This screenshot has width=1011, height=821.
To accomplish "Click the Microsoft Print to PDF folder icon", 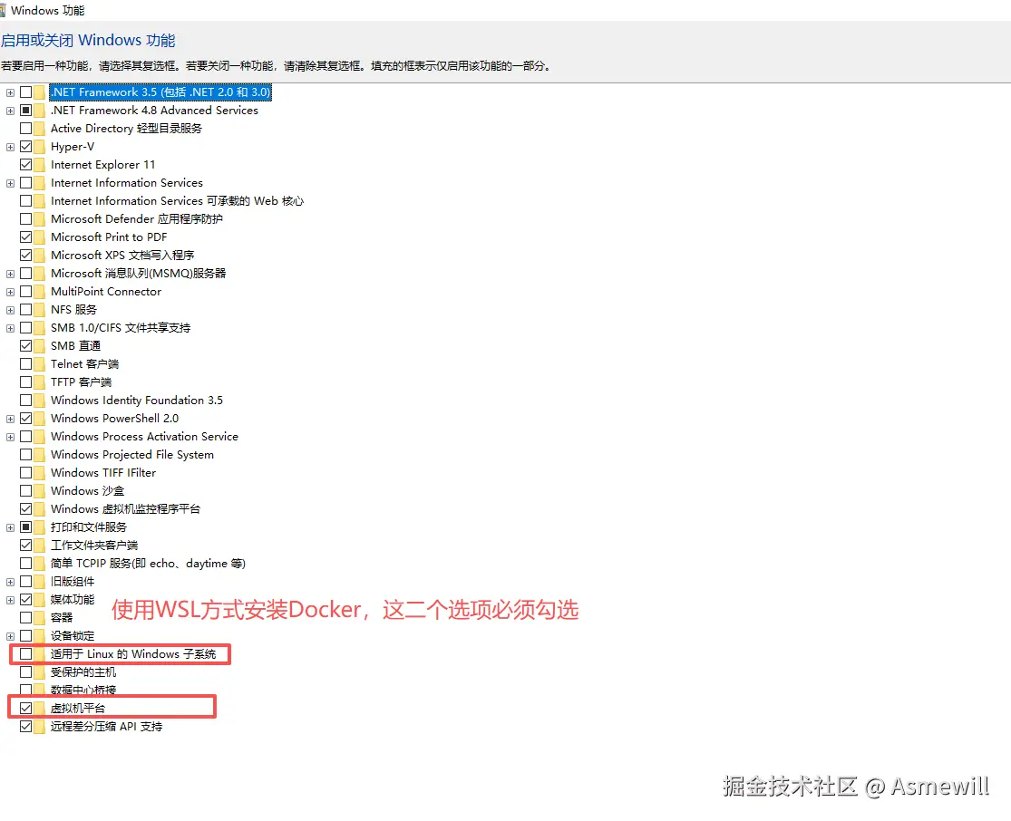I will tap(39, 237).
